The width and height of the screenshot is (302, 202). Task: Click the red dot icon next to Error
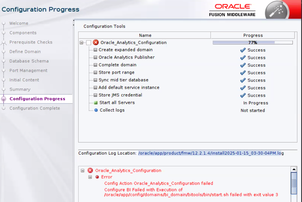[97, 177]
